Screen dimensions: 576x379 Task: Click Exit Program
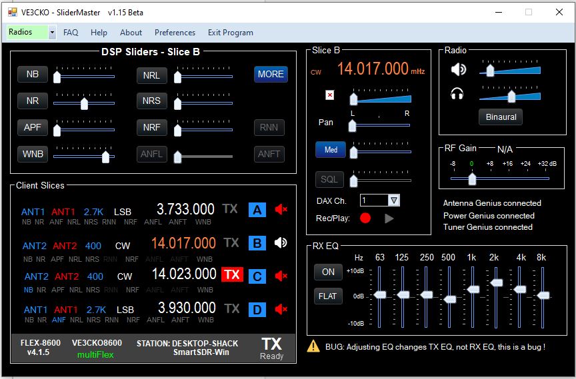230,33
